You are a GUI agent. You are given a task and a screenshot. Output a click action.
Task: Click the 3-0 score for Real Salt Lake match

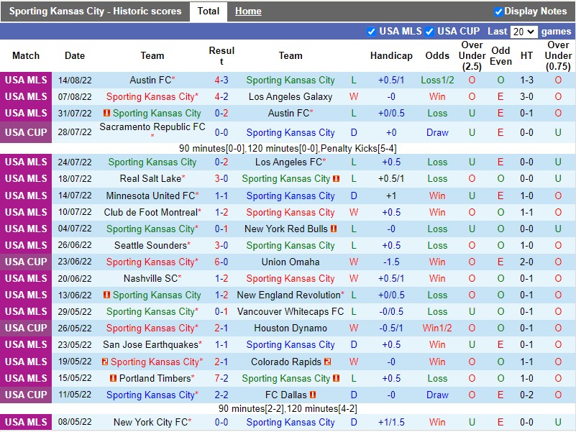[x=221, y=178]
